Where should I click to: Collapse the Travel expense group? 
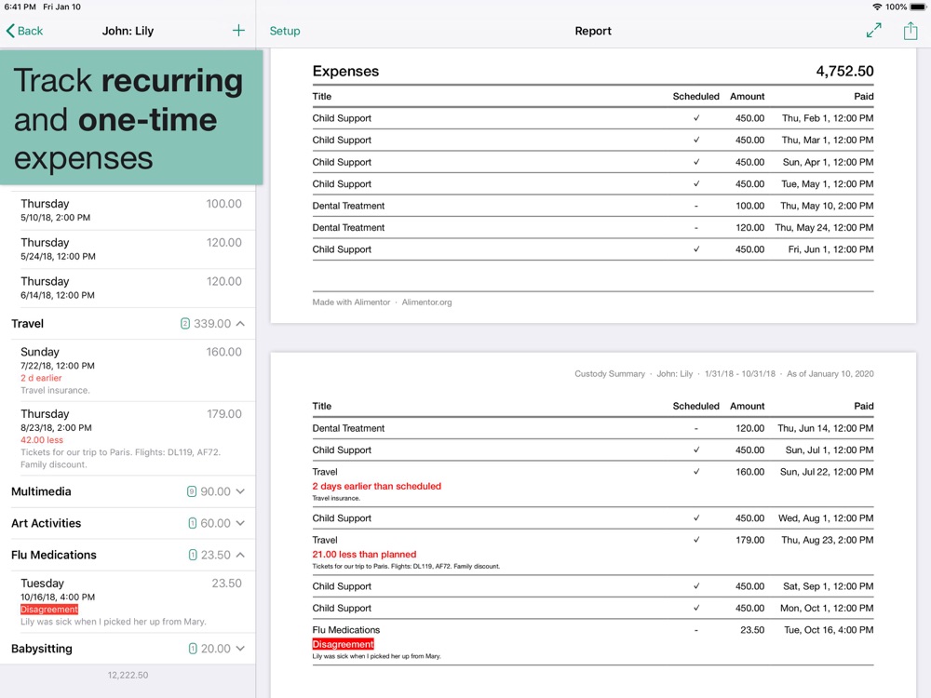point(240,324)
